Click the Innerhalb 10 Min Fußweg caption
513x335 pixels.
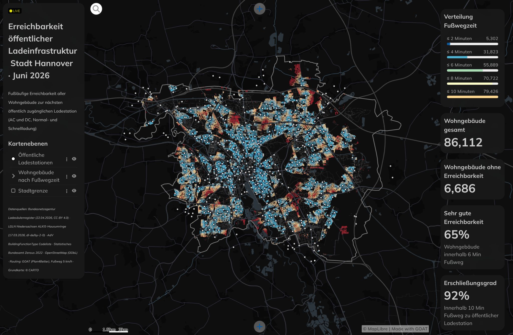(x=471, y=315)
